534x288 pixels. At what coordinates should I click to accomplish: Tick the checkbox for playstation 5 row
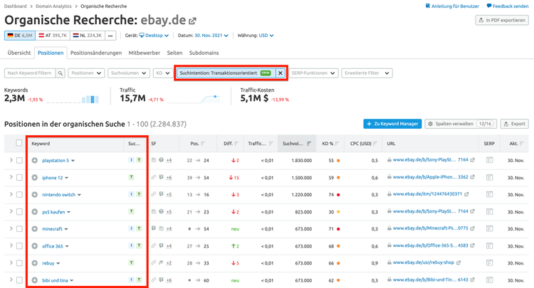tap(19, 161)
